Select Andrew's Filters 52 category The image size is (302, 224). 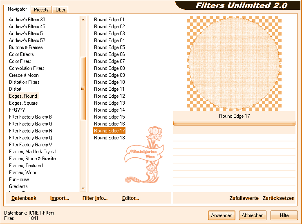(27, 40)
